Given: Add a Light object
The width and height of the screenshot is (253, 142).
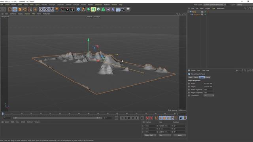Looking at the screenshot, I should [128, 9].
